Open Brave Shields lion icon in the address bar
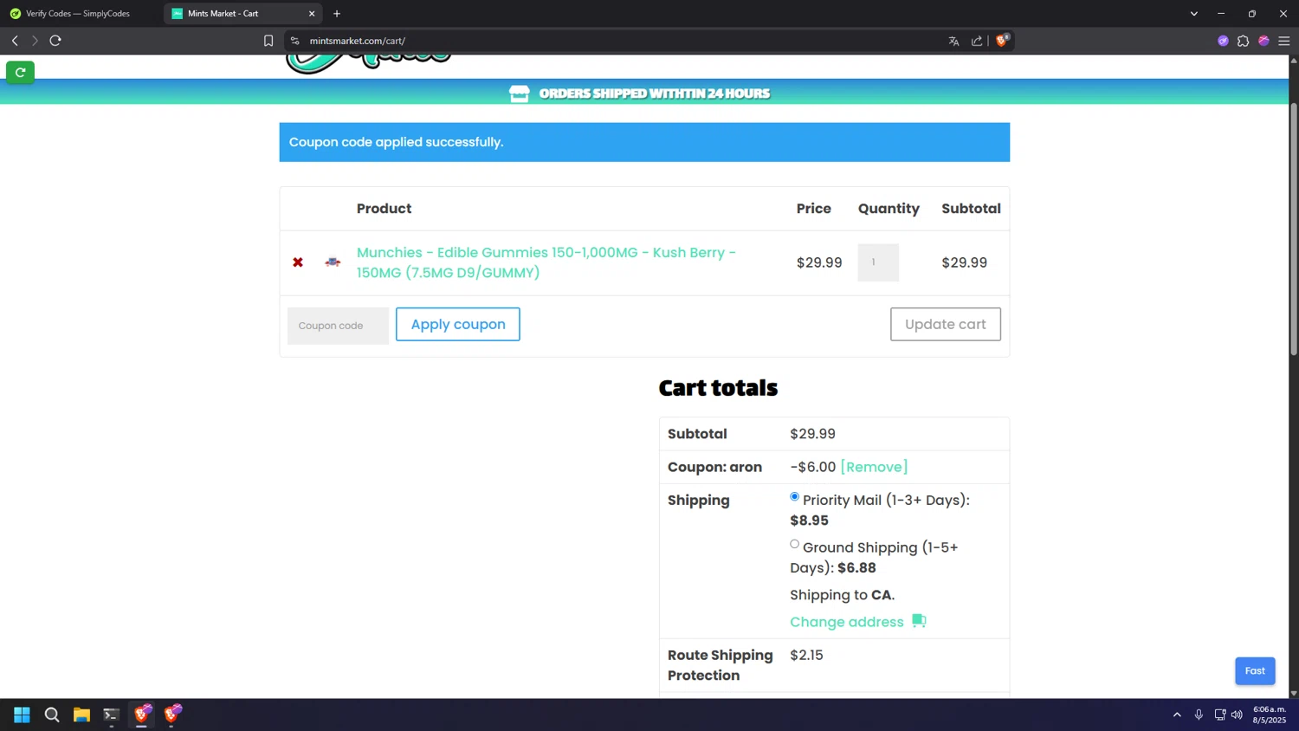Viewport: 1299px width, 731px height. click(1002, 40)
